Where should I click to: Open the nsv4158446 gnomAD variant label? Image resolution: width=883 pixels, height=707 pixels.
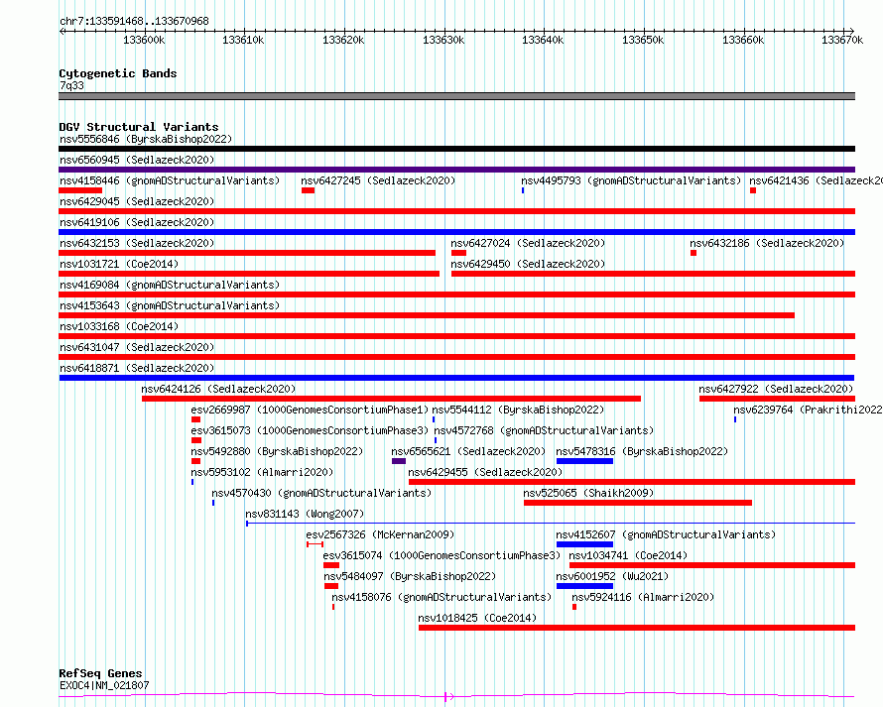pyautogui.click(x=170, y=180)
